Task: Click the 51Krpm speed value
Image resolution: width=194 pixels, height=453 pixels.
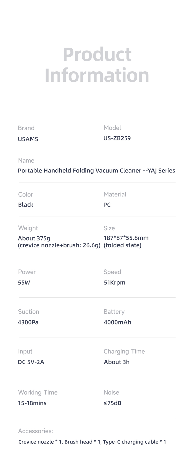Action: click(x=114, y=282)
